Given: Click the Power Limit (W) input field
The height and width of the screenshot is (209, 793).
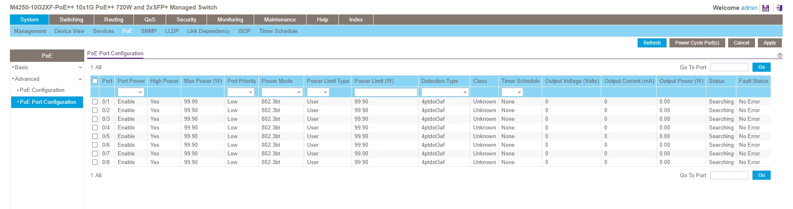Looking at the screenshot, I should pyautogui.click(x=386, y=92).
